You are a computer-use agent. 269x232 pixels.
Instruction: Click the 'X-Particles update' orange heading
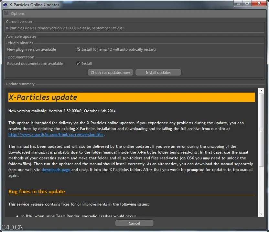(x=132, y=97)
